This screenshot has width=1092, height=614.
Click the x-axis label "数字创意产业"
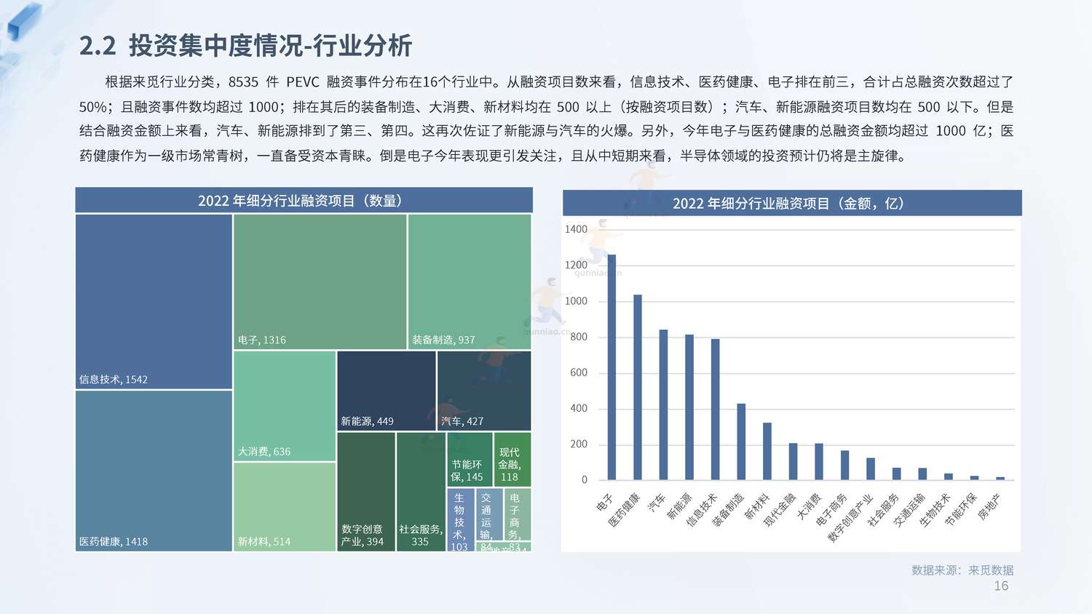(x=850, y=517)
